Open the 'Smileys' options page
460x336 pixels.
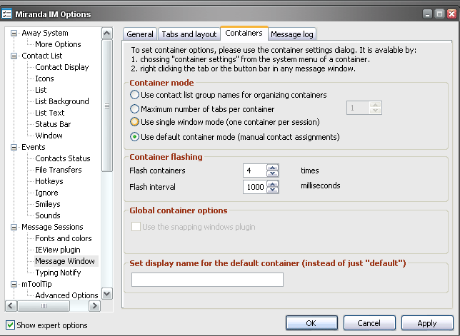point(48,205)
